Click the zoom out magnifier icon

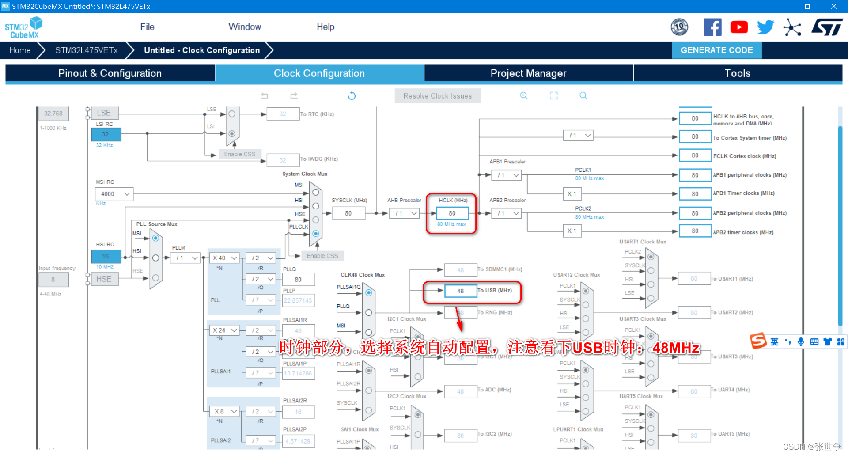click(x=583, y=96)
